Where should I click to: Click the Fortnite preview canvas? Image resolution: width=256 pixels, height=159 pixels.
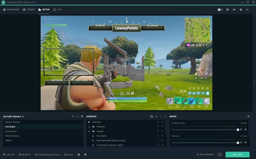[126, 63]
